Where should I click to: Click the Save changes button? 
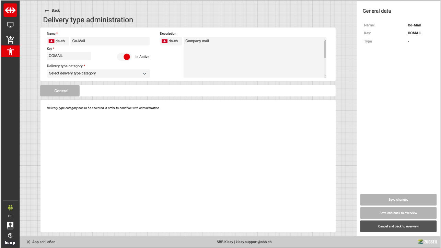[x=398, y=200]
